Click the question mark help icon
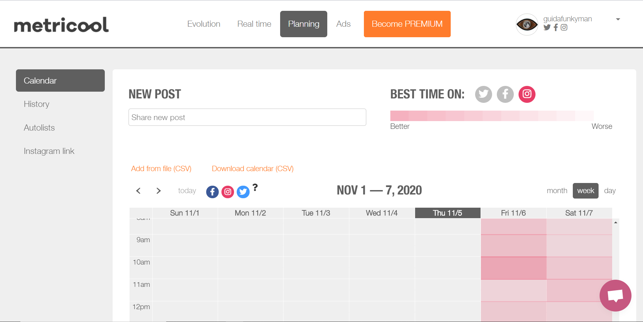Screen dimensions: 643x322 255,187
